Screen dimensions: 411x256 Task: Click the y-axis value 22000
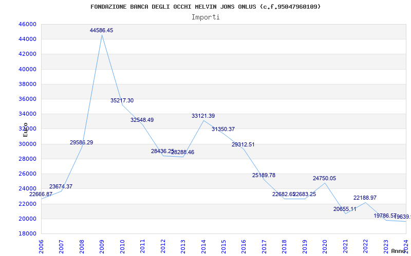tap(27, 204)
